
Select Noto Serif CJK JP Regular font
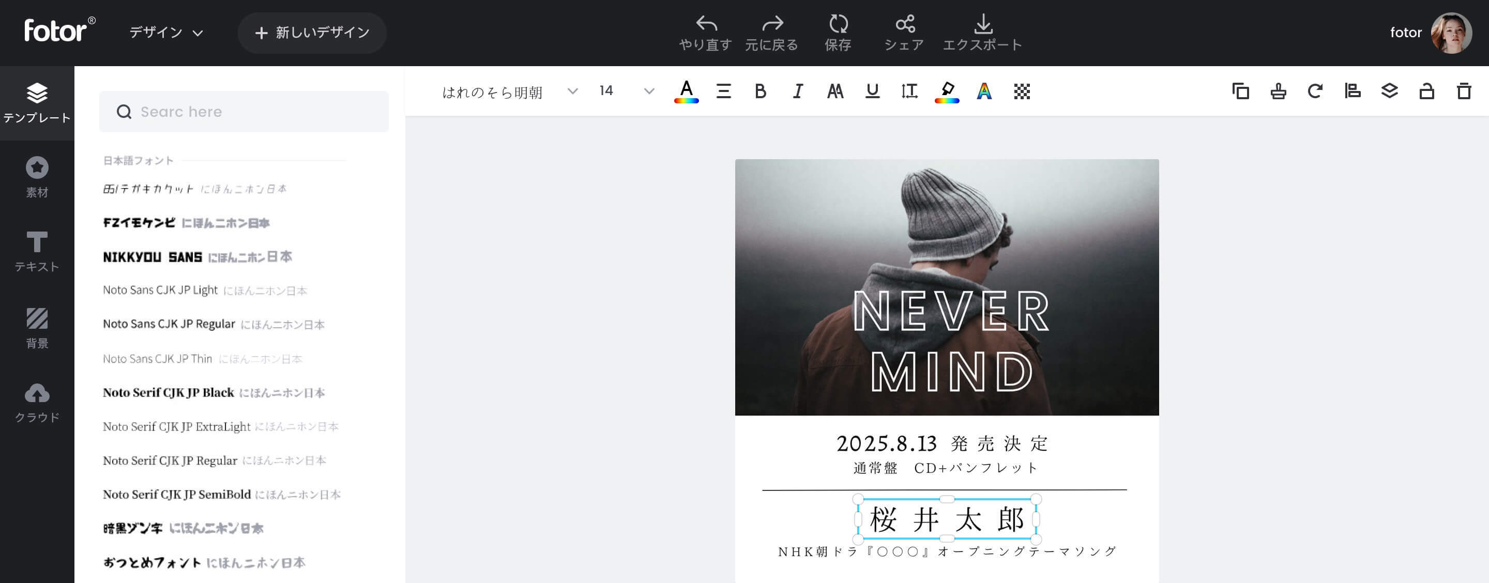point(215,461)
